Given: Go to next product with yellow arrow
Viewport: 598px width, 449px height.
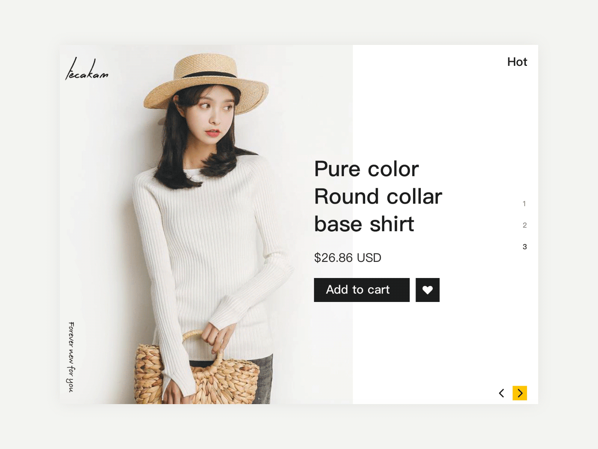Looking at the screenshot, I should tap(520, 393).
